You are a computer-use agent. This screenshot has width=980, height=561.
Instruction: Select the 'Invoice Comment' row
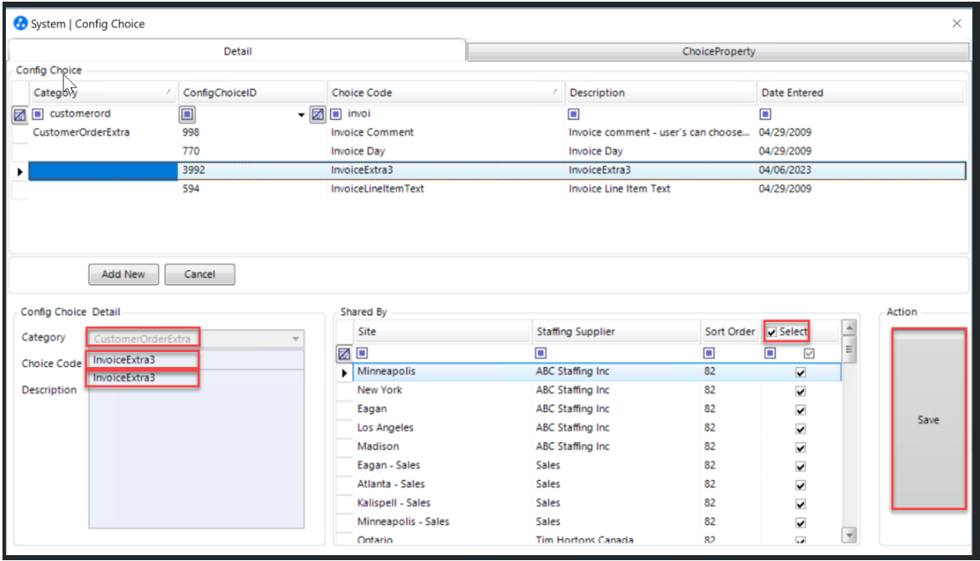(497, 133)
